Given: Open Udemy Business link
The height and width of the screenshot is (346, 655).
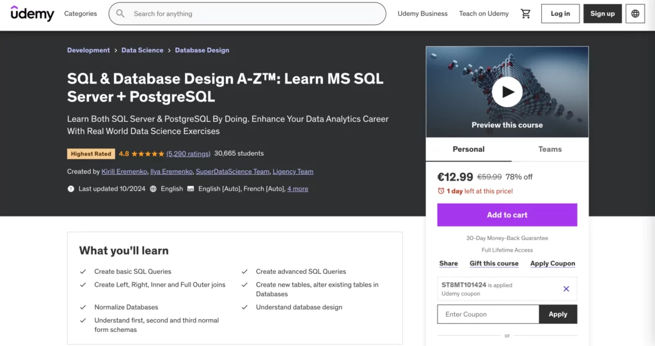Looking at the screenshot, I should pos(422,13).
